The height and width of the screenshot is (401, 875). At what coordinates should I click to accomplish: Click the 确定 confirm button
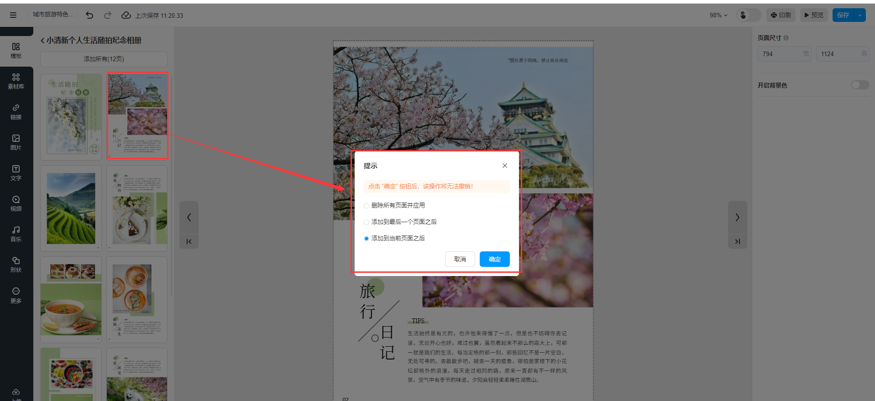494,259
